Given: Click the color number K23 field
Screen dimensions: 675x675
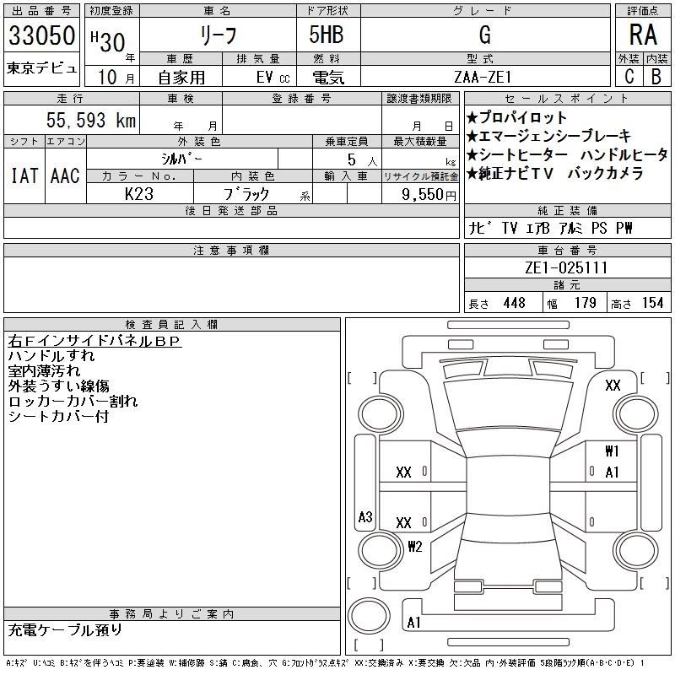Looking at the screenshot, I should 139,193.
